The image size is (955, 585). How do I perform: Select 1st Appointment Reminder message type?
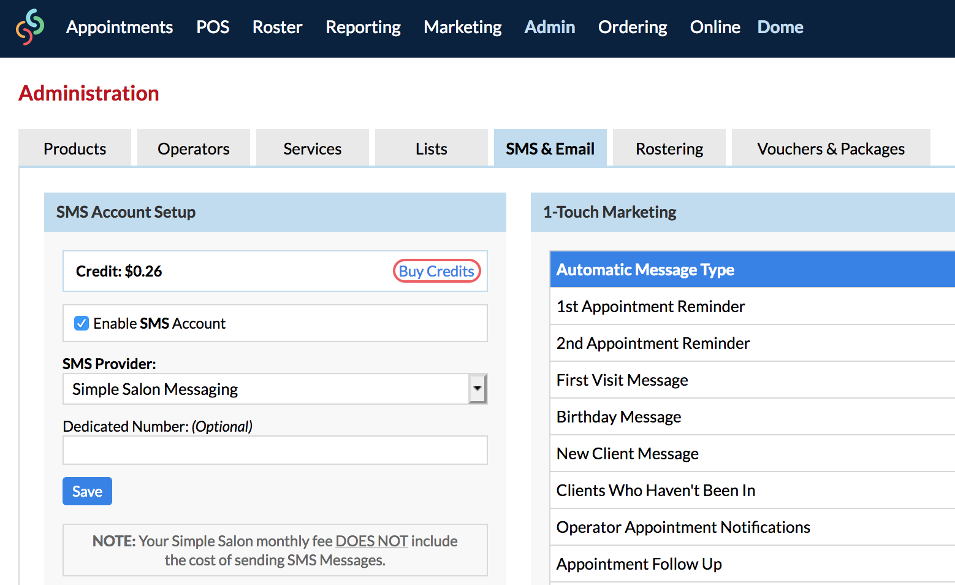point(650,307)
